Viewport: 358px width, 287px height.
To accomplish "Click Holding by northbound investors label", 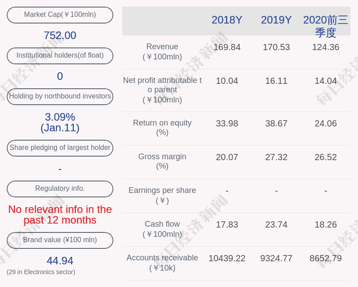I will coord(60,96).
